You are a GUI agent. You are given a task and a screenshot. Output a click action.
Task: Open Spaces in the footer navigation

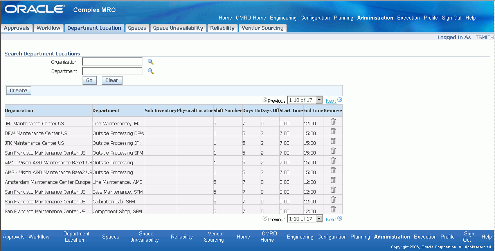111,237
